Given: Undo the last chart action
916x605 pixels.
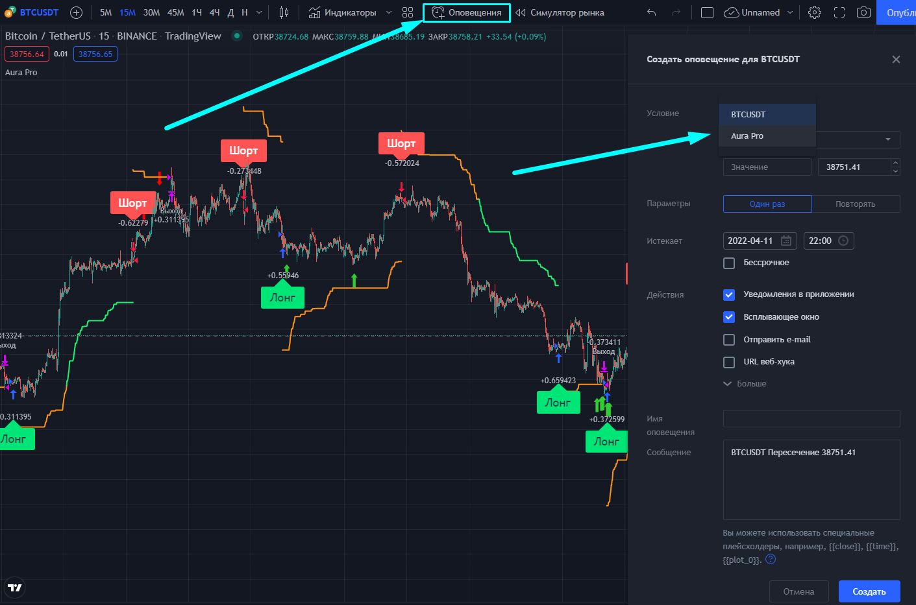Looking at the screenshot, I should pyautogui.click(x=652, y=12).
